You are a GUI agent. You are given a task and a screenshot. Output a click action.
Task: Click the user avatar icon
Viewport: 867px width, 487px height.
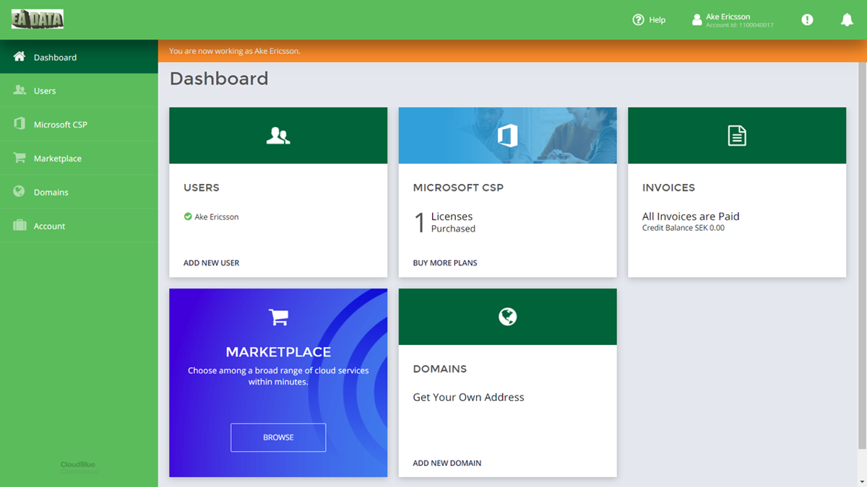(x=697, y=20)
